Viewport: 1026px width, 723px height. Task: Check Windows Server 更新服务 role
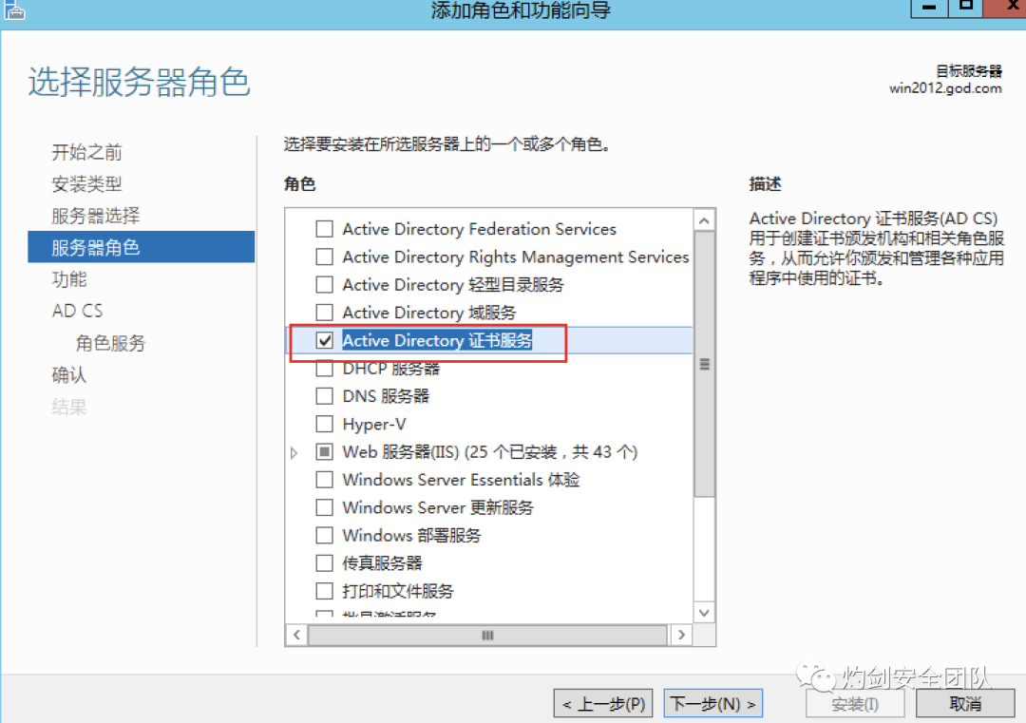[324, 507]
